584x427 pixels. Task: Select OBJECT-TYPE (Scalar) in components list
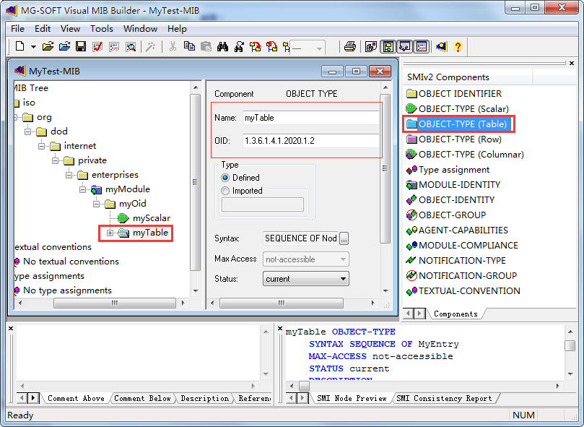click(x=461, y=108)
